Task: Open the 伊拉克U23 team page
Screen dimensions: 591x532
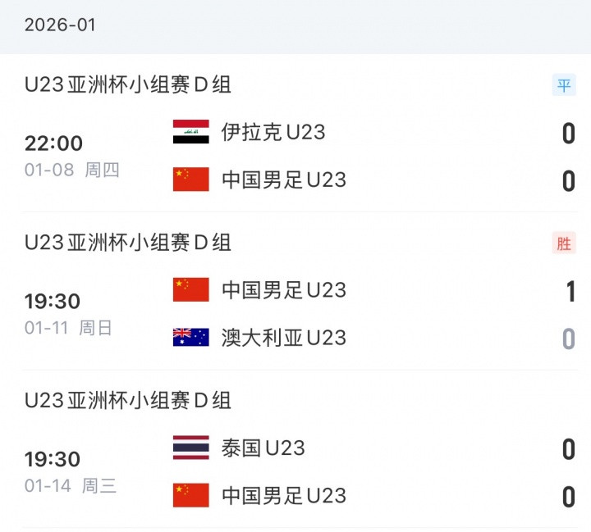Action: [273, 132]
